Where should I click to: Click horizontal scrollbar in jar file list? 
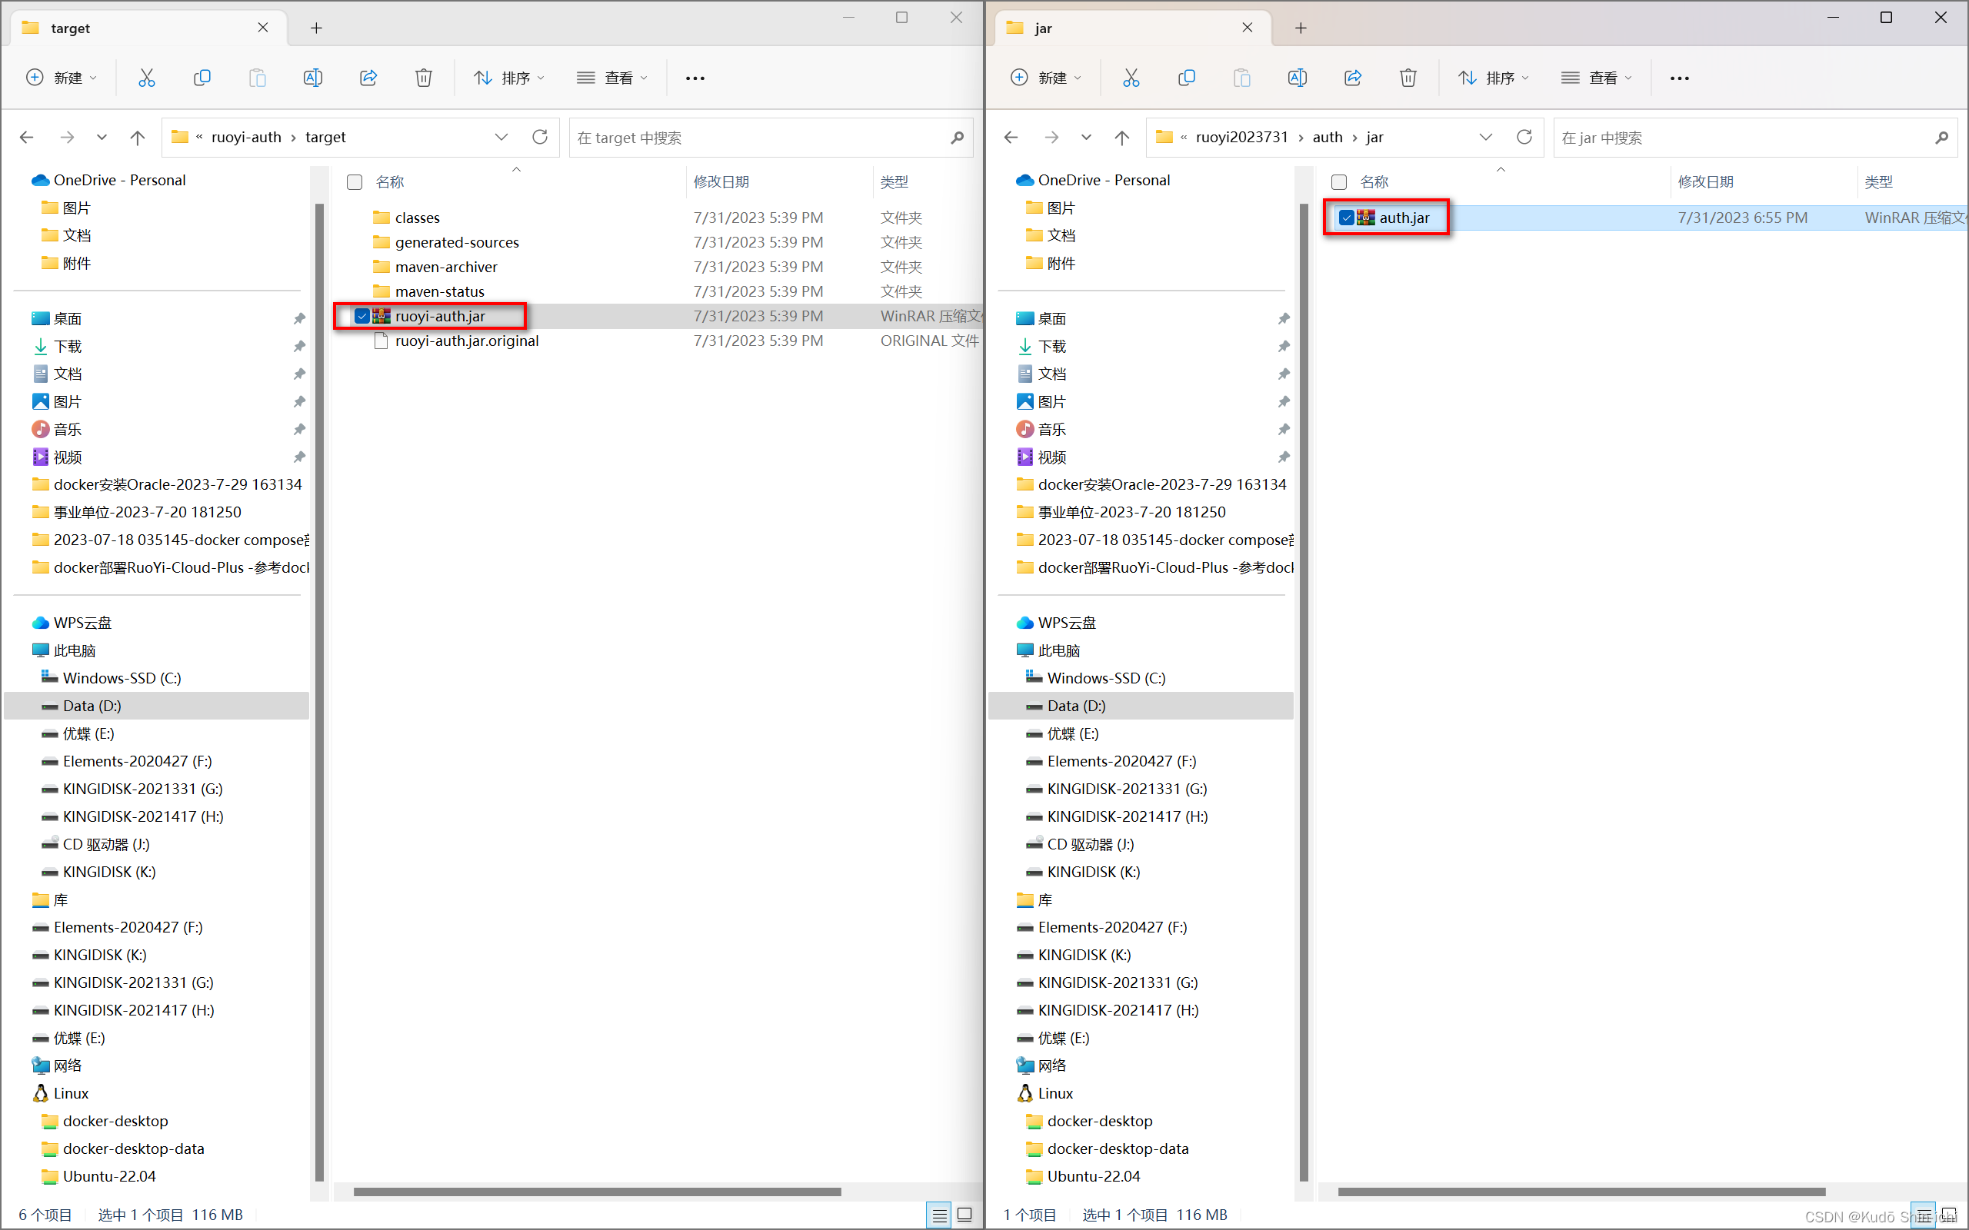coord(1581,1192)
